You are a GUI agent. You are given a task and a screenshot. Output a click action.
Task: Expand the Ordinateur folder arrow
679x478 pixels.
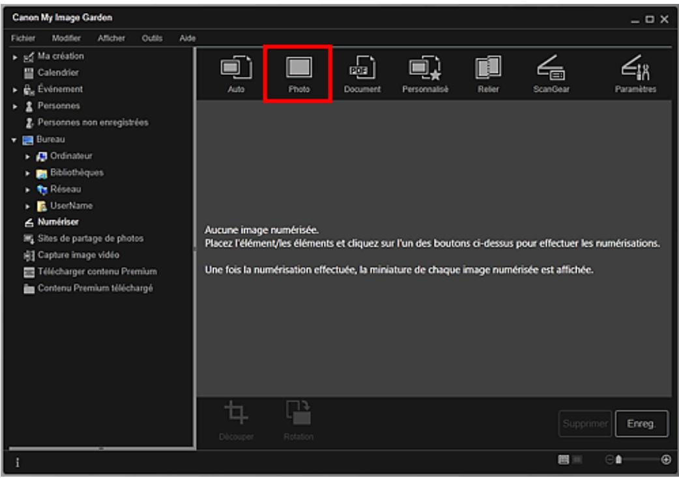(27, 156)
